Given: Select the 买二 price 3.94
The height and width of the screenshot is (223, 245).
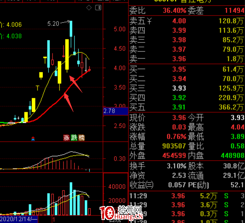Looking at the screenshot, I should coord(179,79).
